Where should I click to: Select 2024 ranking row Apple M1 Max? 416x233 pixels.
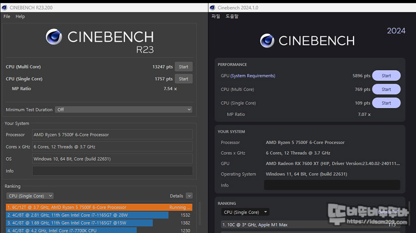[x=310, y=225]
